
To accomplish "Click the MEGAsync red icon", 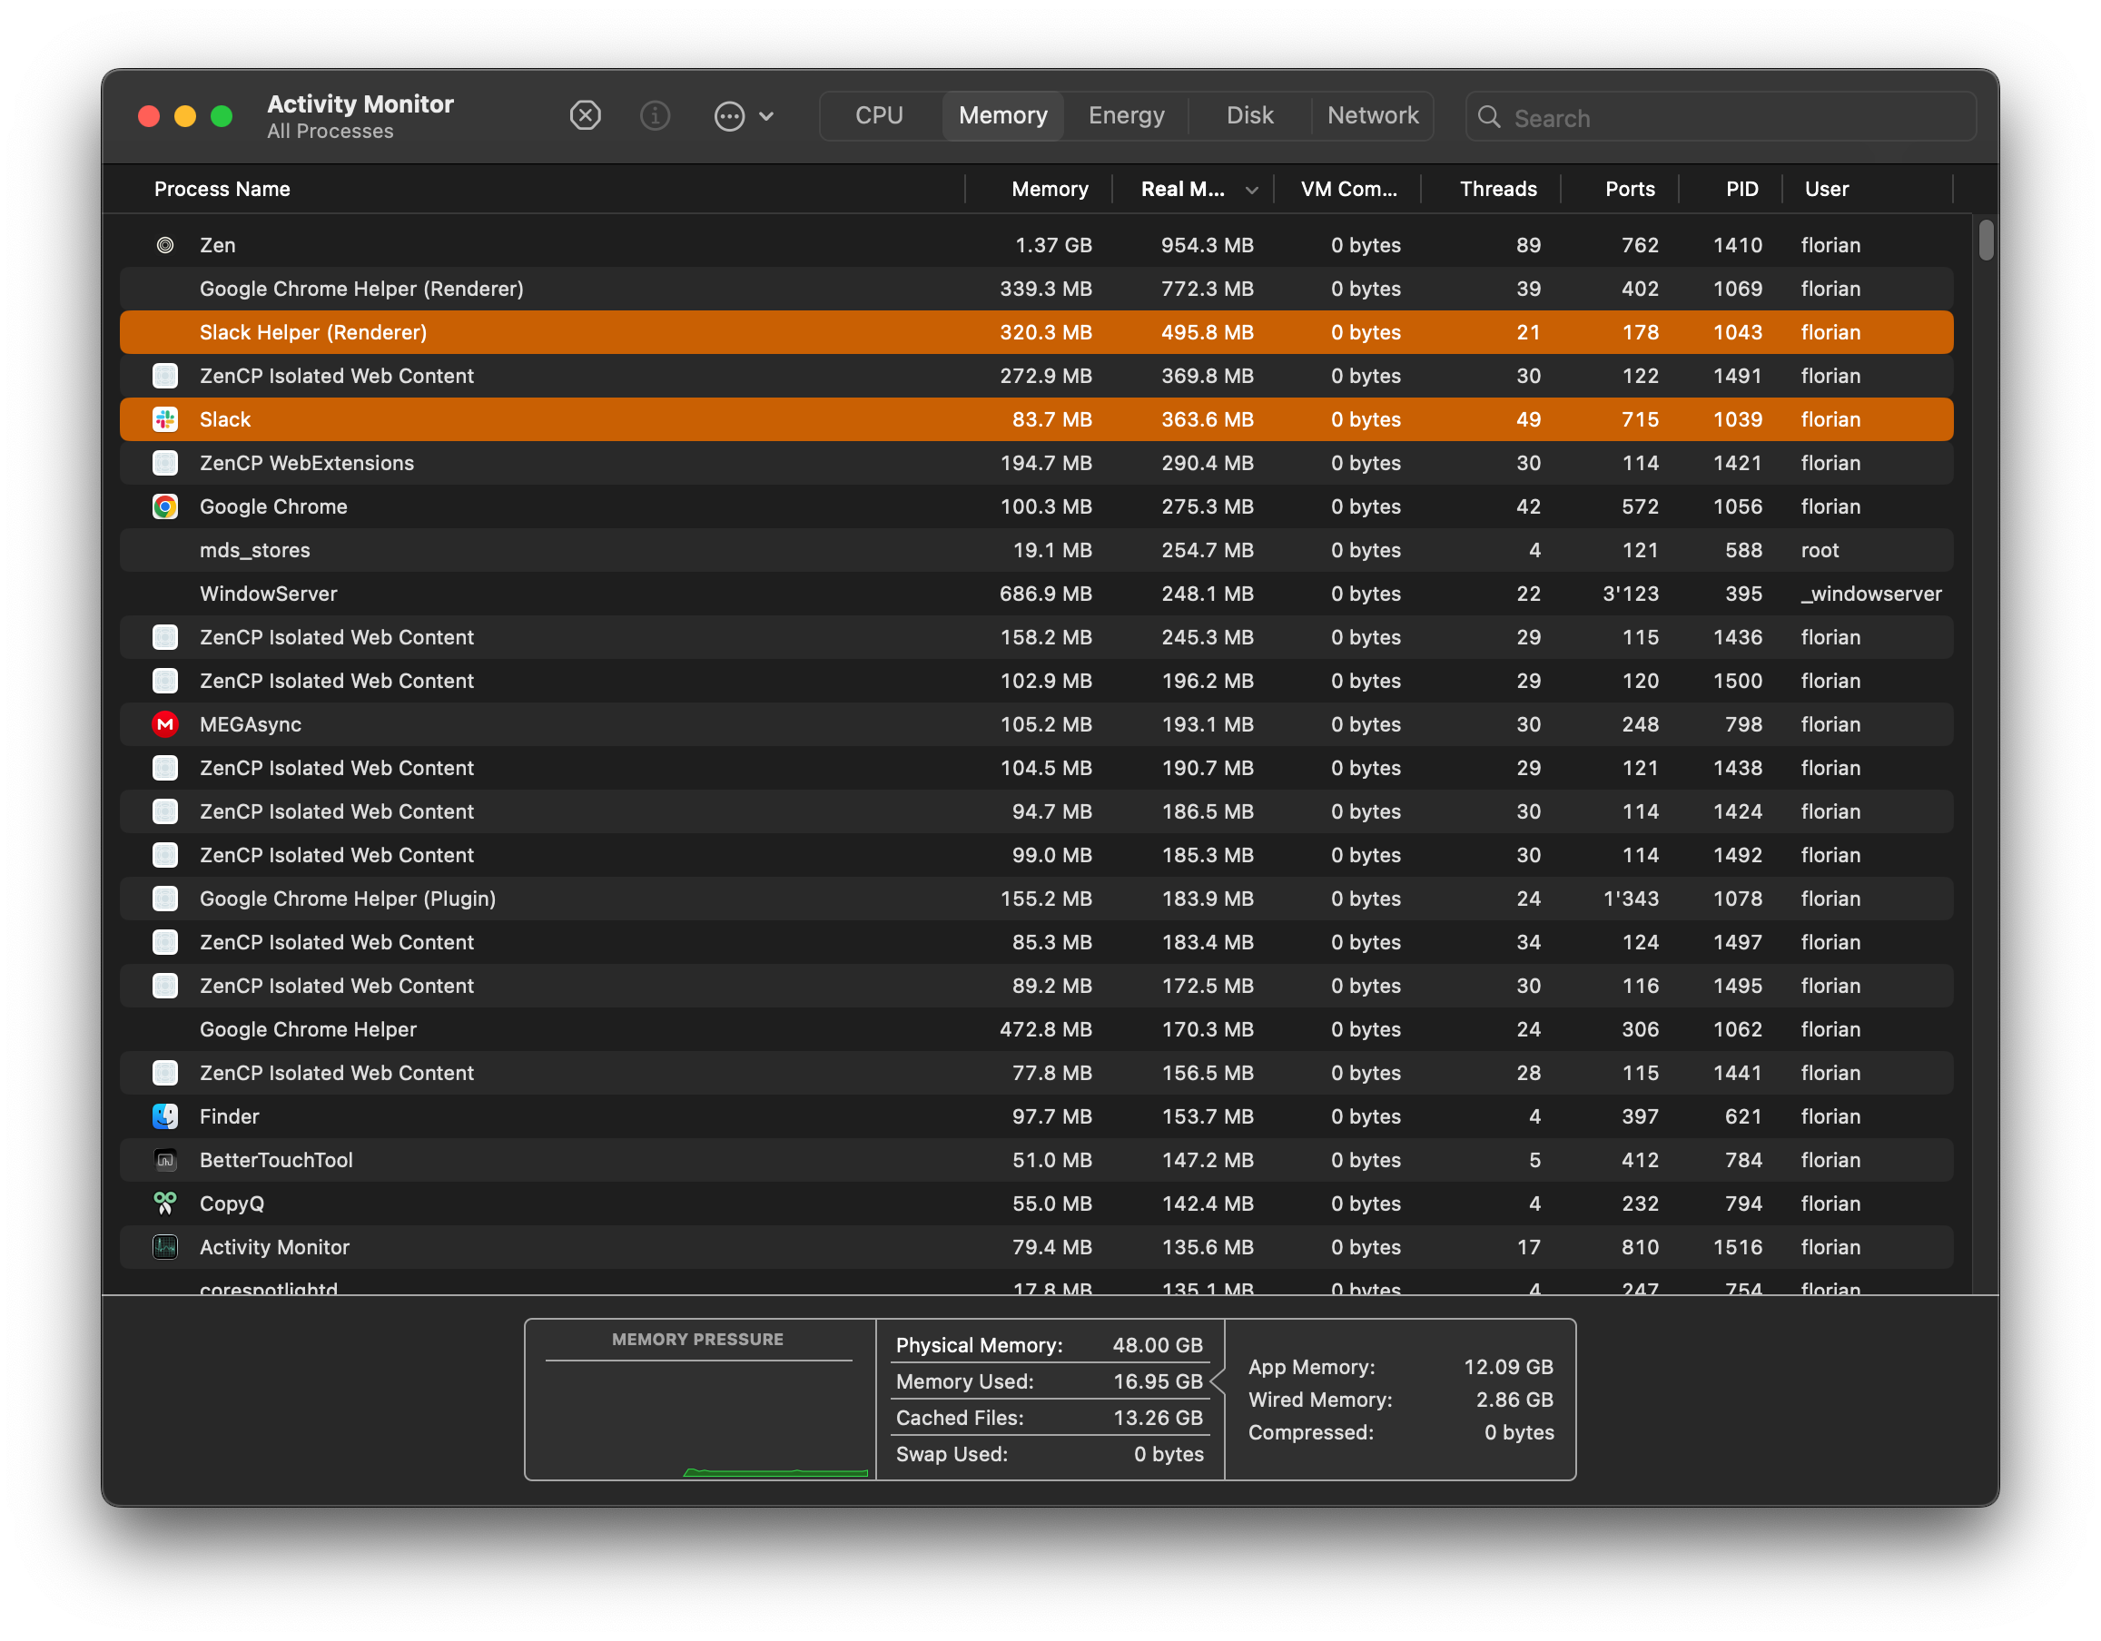I will 165,724.
